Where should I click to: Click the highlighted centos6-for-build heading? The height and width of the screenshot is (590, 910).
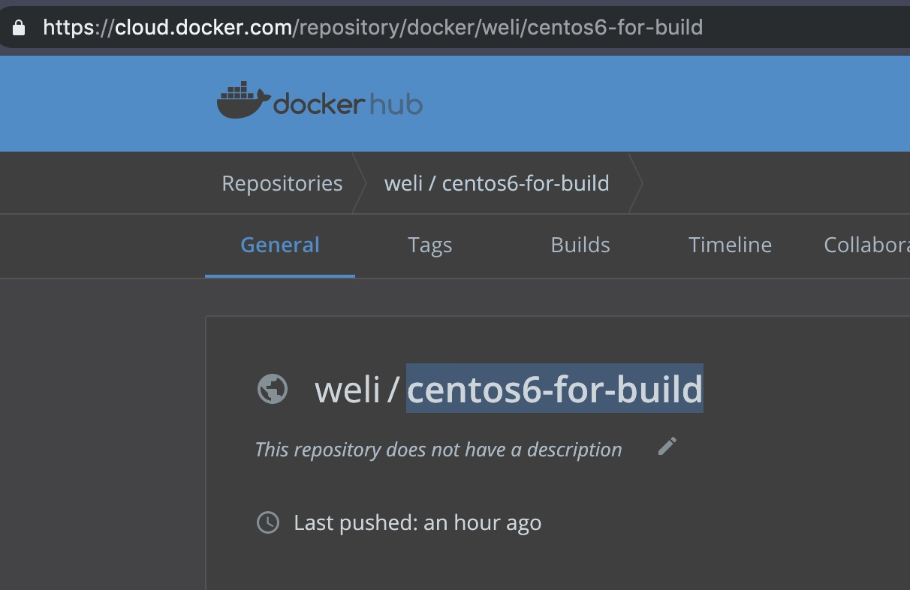[555, 389]
